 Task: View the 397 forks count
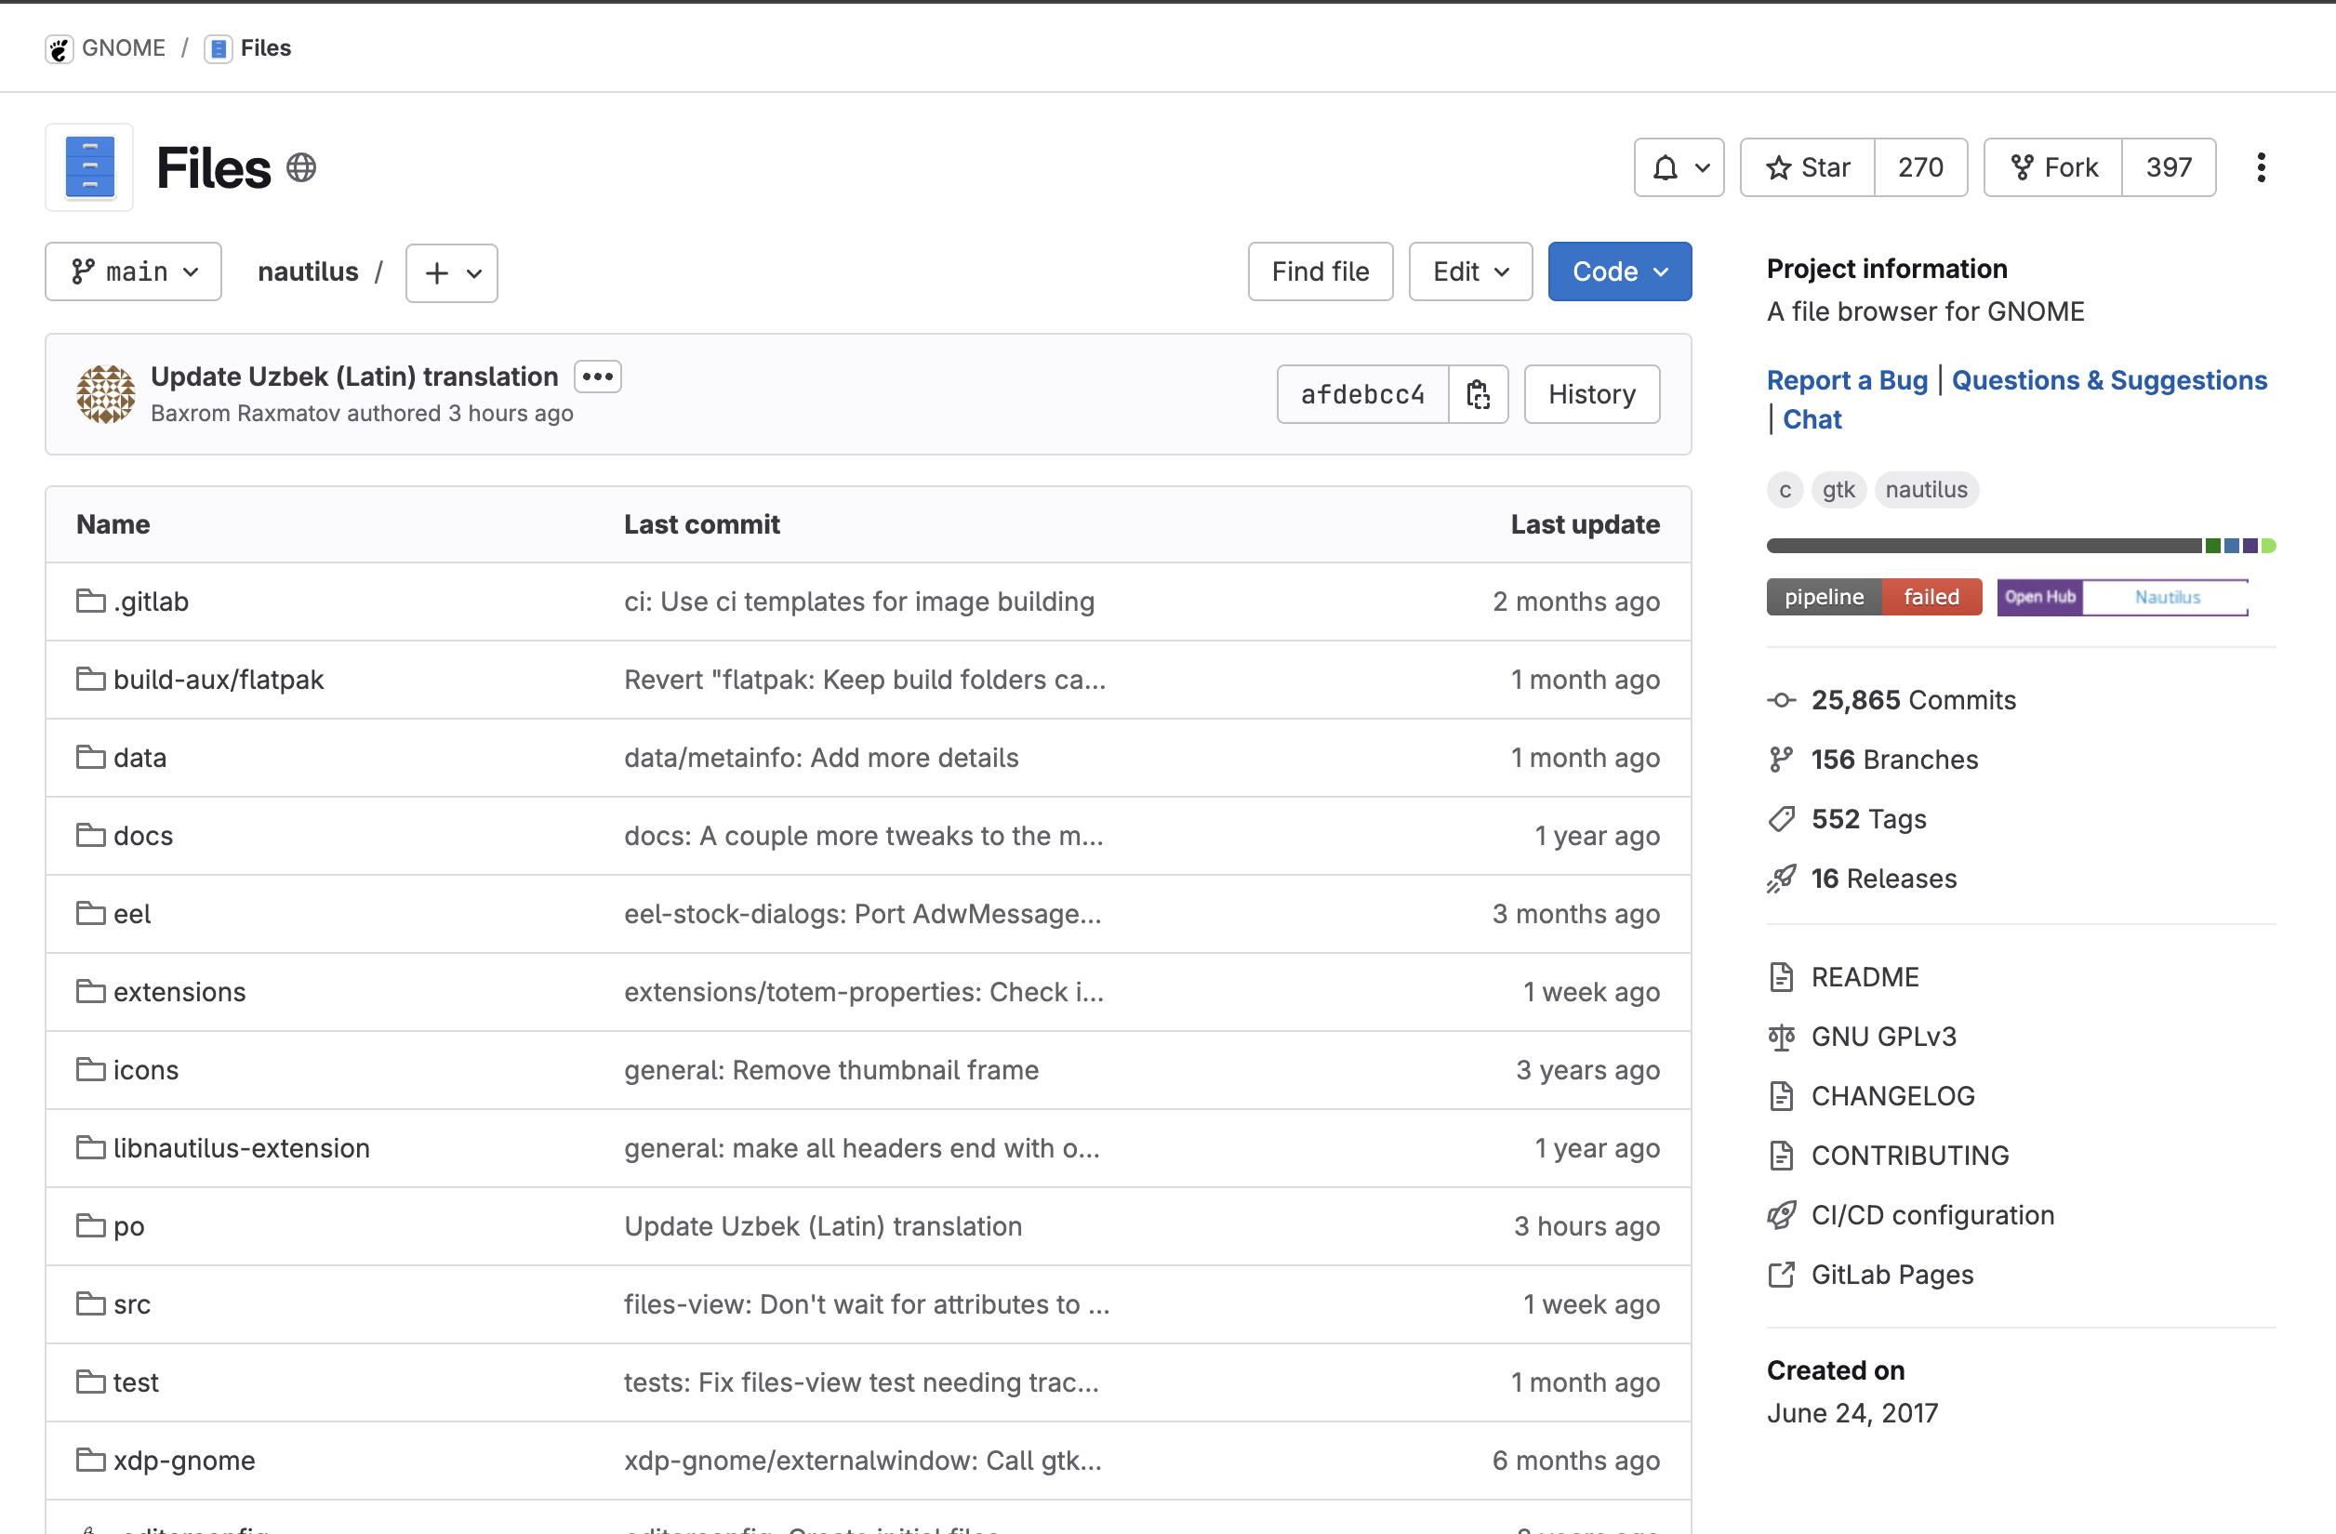point(2169,168)
